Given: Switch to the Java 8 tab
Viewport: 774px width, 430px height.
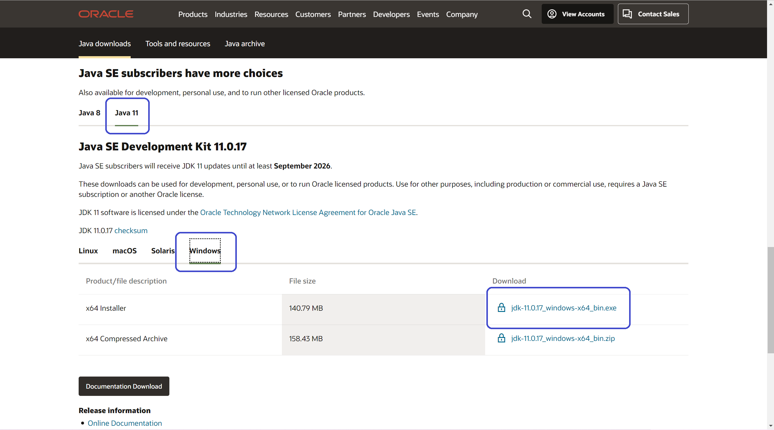Looking at the screenshot, I should click(x=89, y=113).
